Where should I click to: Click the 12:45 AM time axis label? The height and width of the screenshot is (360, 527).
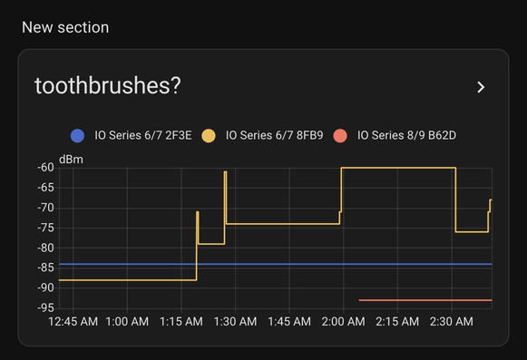(x=73, y=322)
